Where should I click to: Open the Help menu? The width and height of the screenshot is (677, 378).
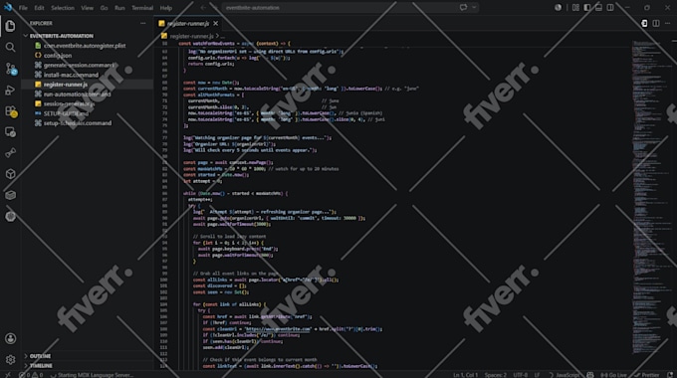pos(166,8)
